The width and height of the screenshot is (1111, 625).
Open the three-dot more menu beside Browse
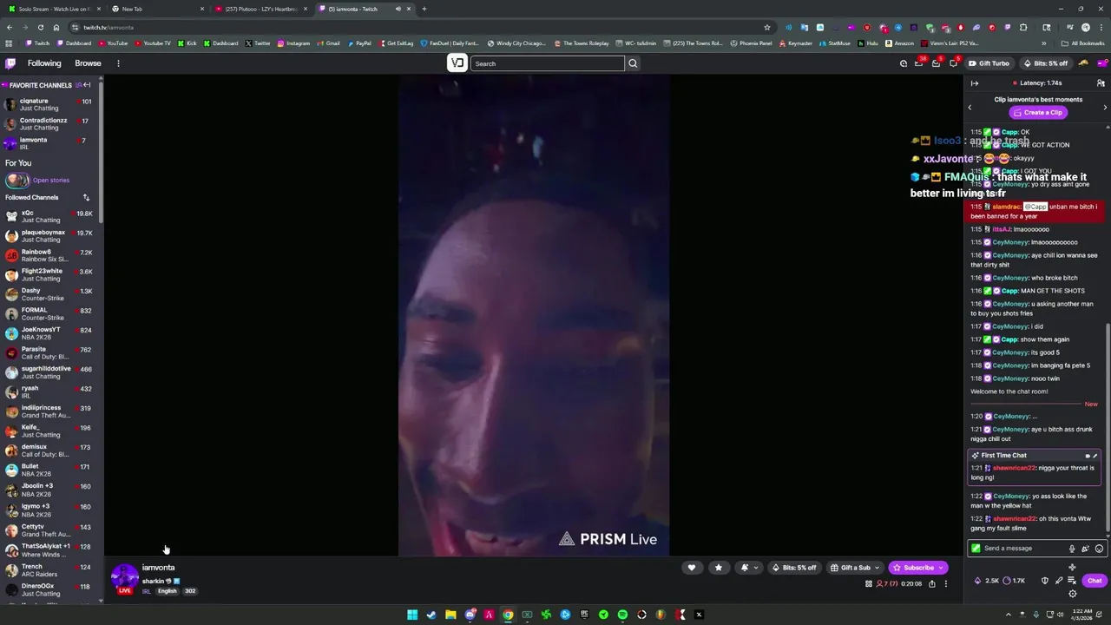tap(118, 63)
